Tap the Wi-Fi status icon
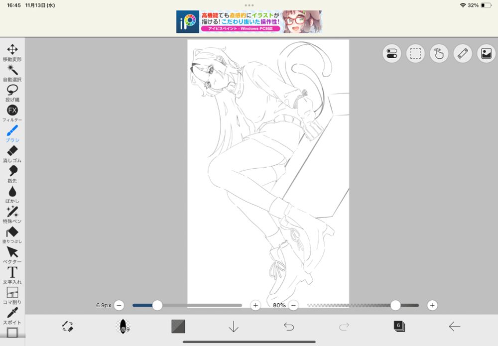Image resolution: width=498 pixels, height=346 pixels. click(463, 5)
